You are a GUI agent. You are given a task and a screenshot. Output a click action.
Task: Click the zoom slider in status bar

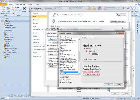pyautogui.click(x=132, y=99)
